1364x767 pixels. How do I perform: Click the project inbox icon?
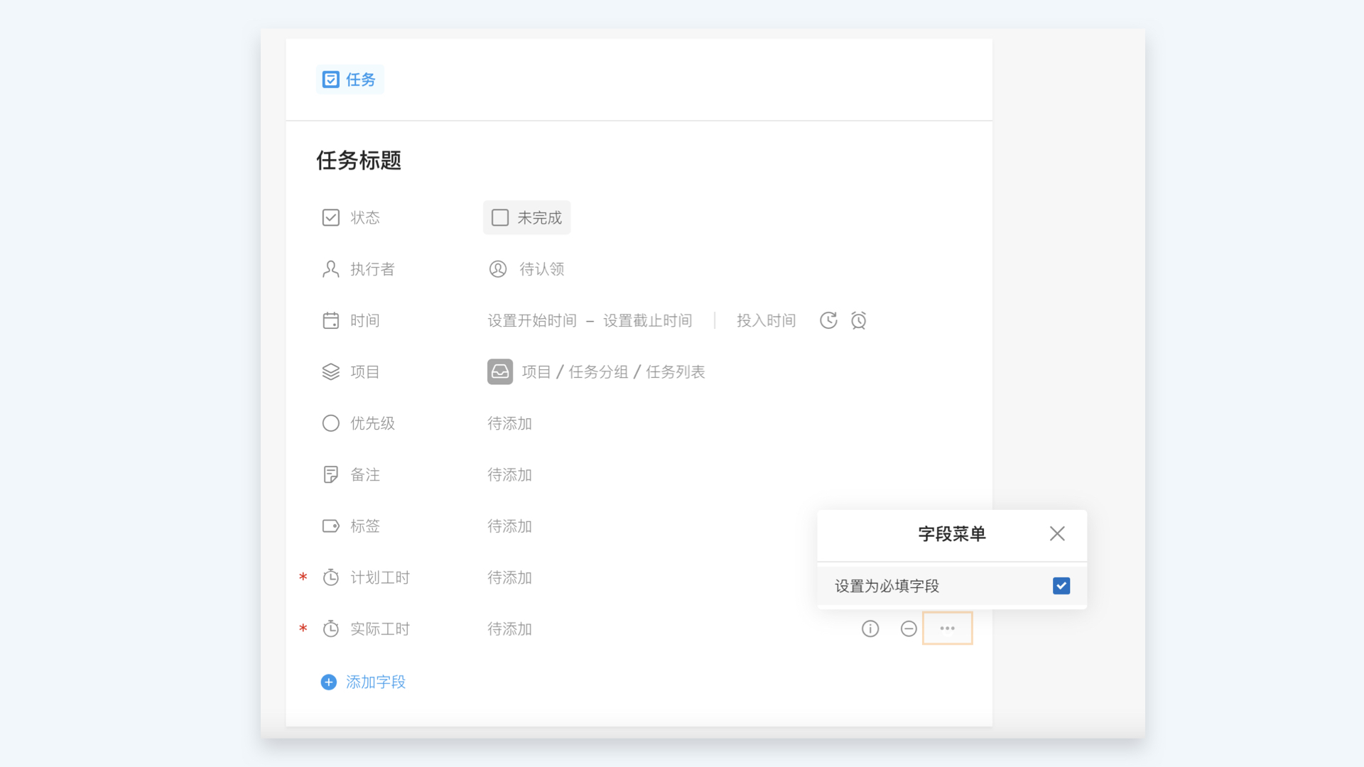click(500, 371)
